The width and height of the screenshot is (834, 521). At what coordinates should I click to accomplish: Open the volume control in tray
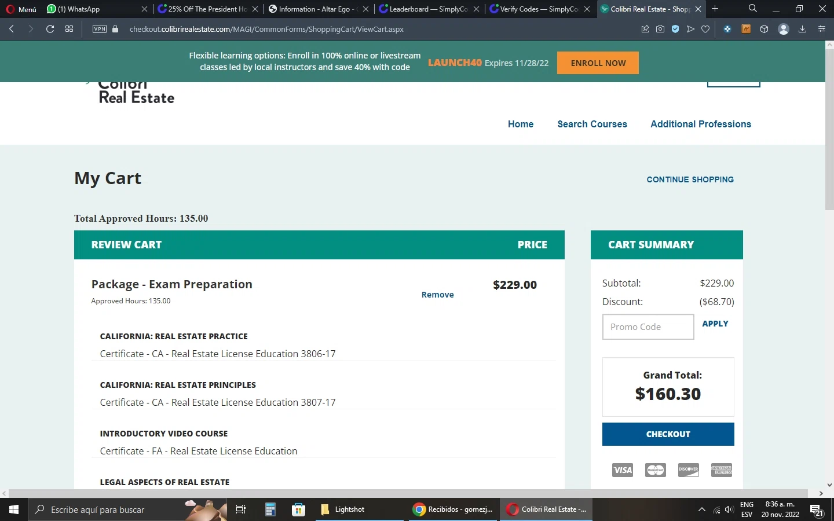click(729, 509)
